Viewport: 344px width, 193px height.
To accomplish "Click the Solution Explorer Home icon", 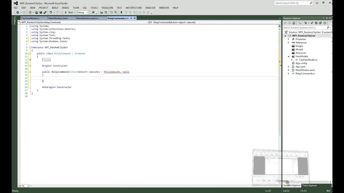I will click(294, 23).
